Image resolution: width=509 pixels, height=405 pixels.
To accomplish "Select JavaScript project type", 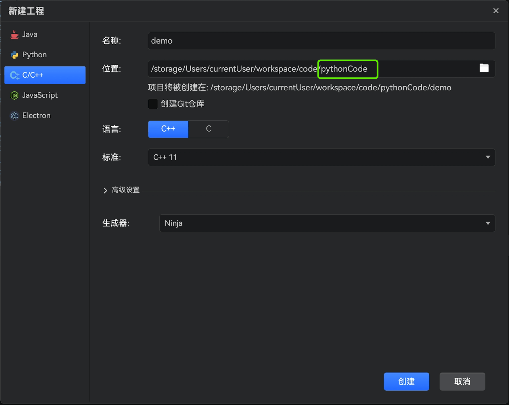I will click(45, 95).
